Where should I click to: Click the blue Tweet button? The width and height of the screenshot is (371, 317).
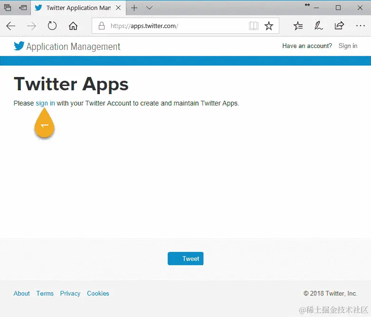(x=185, y=259)
